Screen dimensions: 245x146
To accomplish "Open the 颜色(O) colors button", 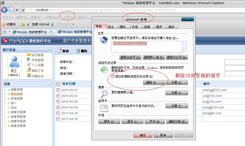I will (x=109, y=122).
